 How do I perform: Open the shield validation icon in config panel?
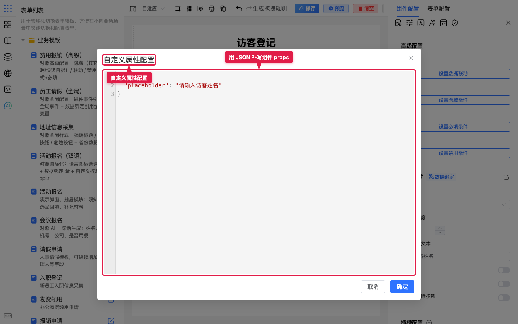[x=455, y=23]
